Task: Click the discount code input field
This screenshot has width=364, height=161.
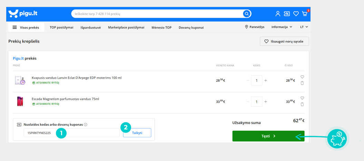Action: coord(71,133)
